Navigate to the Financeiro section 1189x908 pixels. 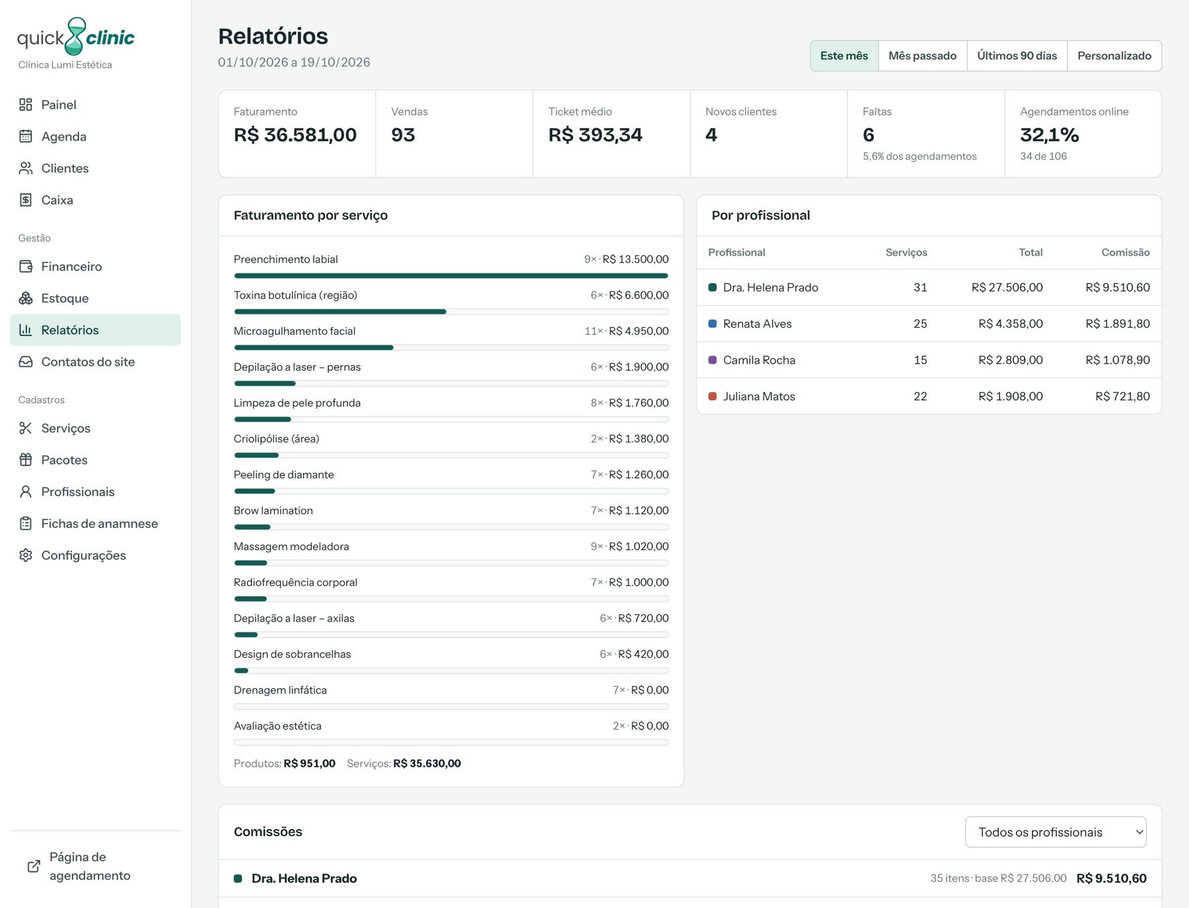(95, 266)
